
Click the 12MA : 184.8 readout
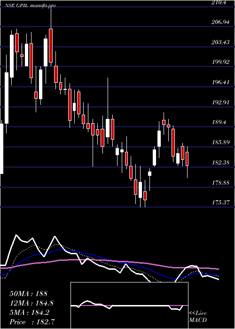(x=31, y=303)
